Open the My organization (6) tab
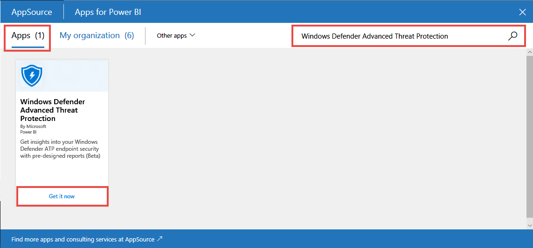This screenshot has width=533, height=248. (x=97, y=35)
